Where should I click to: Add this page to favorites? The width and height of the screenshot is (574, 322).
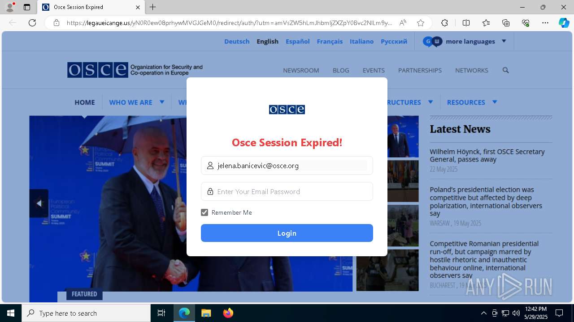(420, 23)
